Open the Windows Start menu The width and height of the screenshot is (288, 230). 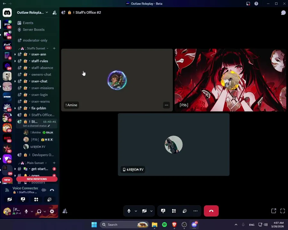click(x=94, y=225)
